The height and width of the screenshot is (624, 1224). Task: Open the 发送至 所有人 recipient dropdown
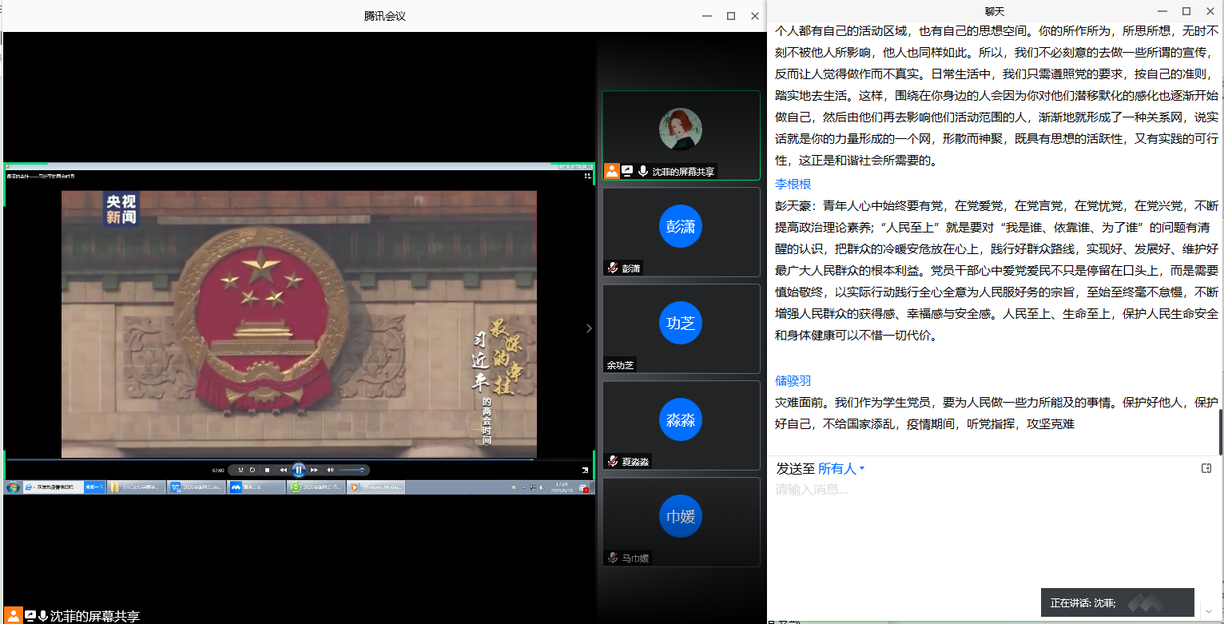(841, 469)
